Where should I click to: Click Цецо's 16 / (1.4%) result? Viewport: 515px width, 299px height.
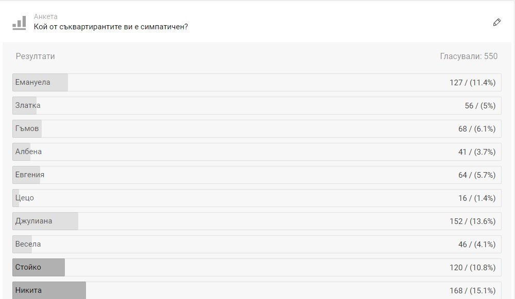coord(475,198)
